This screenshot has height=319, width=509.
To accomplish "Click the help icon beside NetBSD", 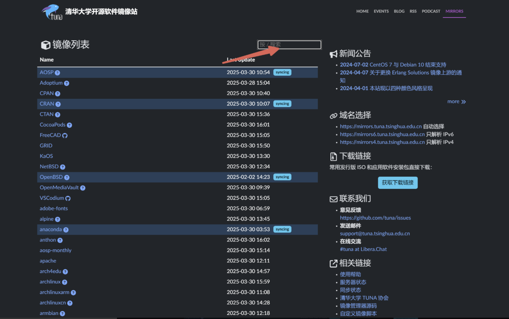I will [62, 167].
